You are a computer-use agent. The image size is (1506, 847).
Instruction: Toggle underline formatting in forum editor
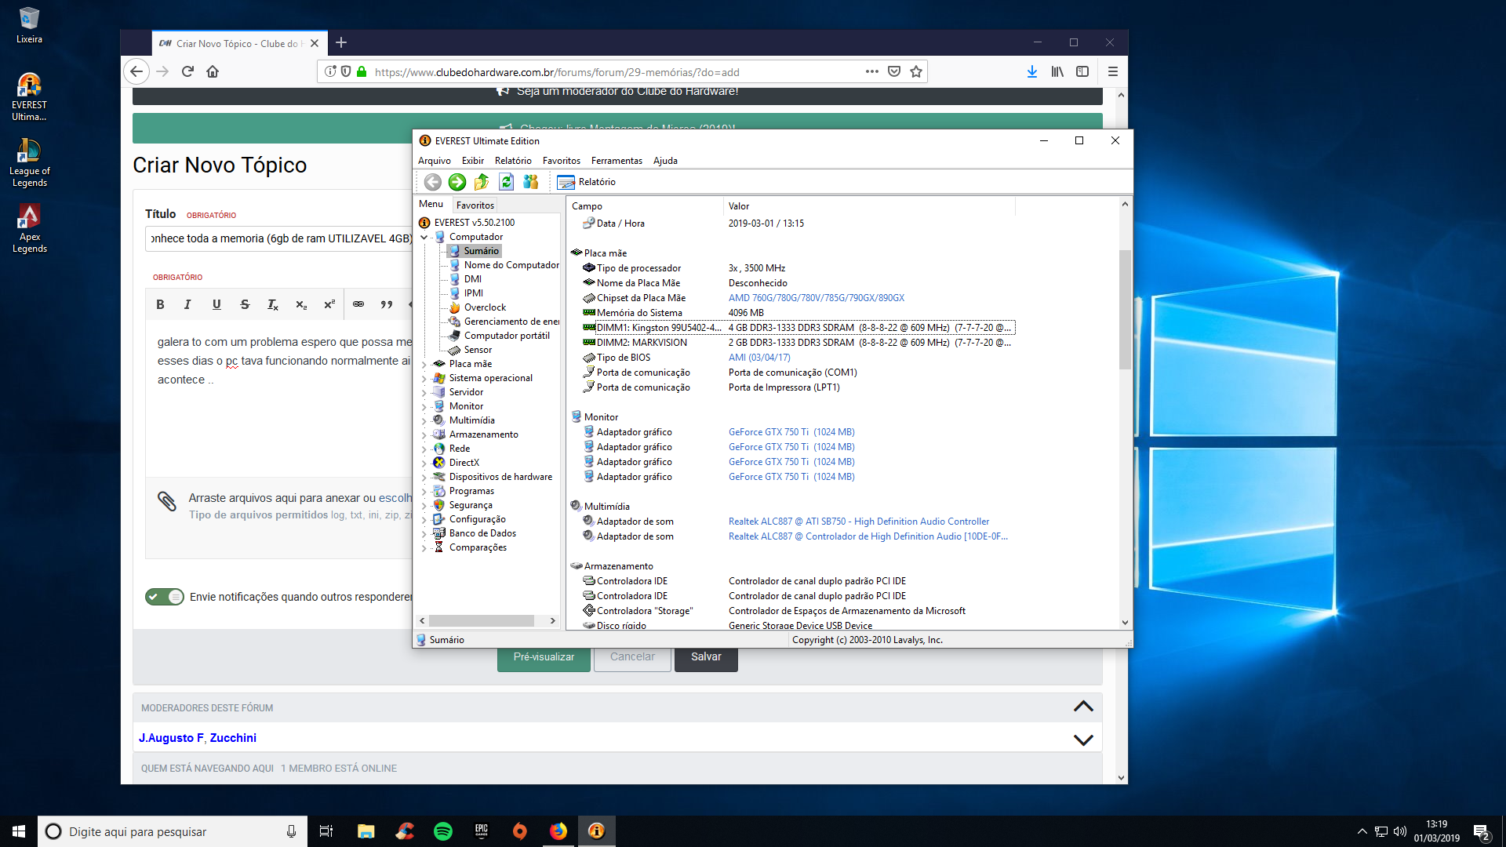click(x=216, y=304)
